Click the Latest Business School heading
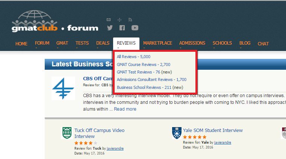Viewport: 286px width, 159px height. click(x=82, y=64)
